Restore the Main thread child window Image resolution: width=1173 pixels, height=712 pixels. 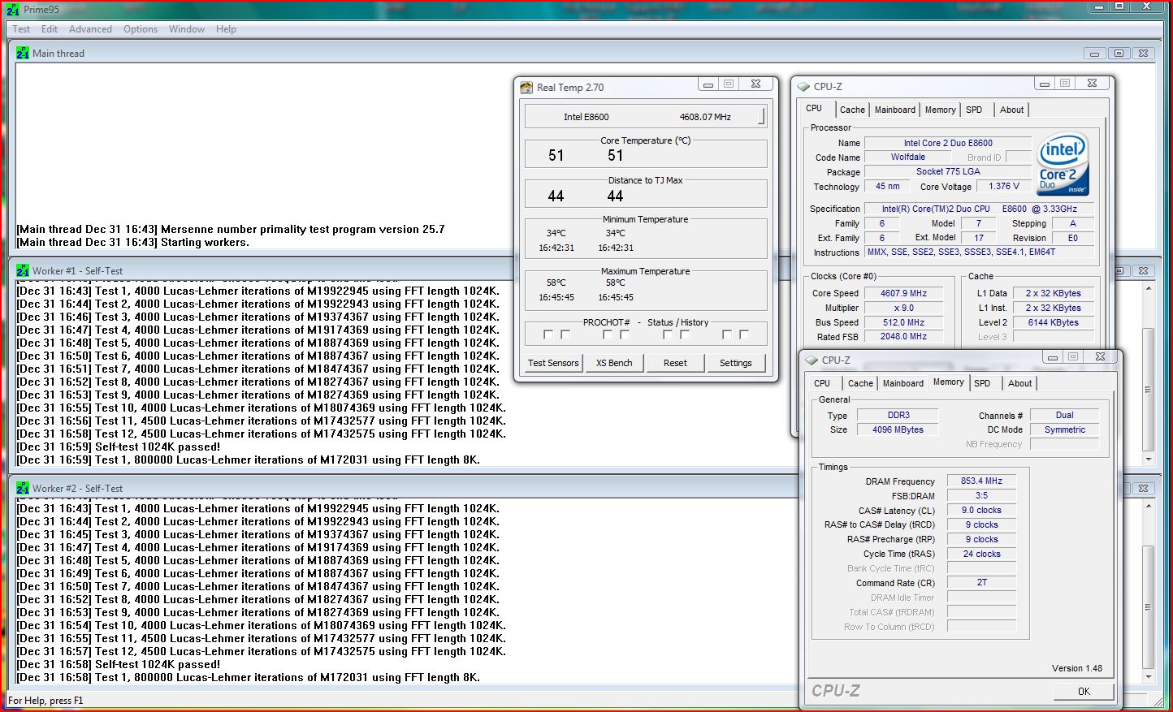click(1119, 54)
